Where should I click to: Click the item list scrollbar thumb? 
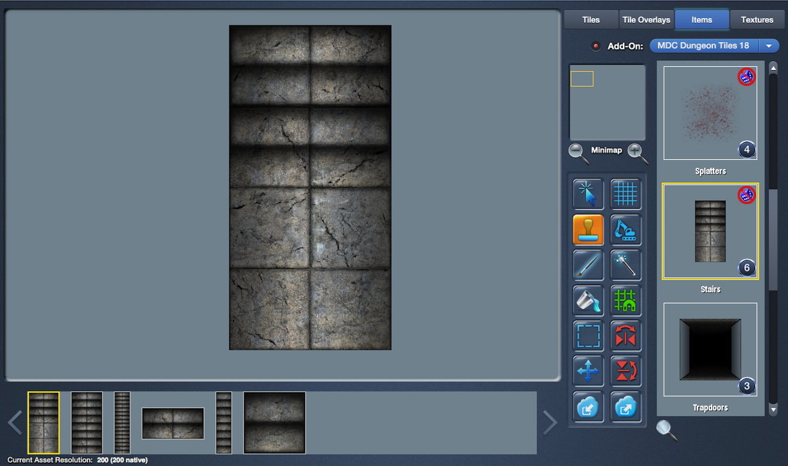(773, 240)
